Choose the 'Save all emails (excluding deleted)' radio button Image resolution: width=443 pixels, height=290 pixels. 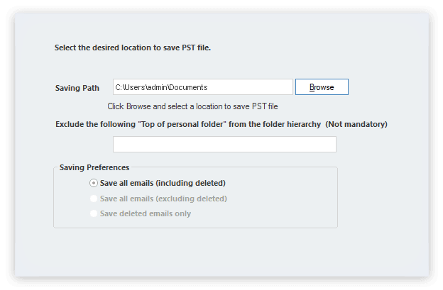pos(94,199)
